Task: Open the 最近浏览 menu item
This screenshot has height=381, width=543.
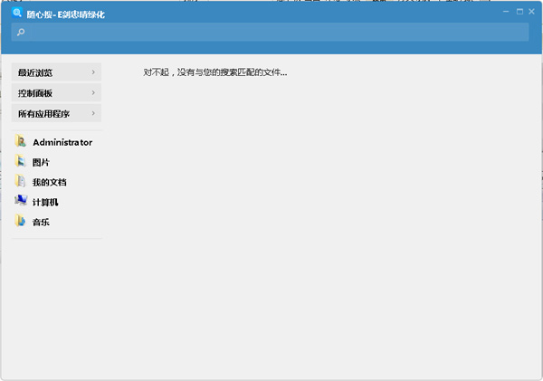Action: [x=56, y=72]
